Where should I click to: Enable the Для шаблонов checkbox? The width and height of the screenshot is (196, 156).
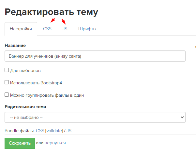(7, 70)
